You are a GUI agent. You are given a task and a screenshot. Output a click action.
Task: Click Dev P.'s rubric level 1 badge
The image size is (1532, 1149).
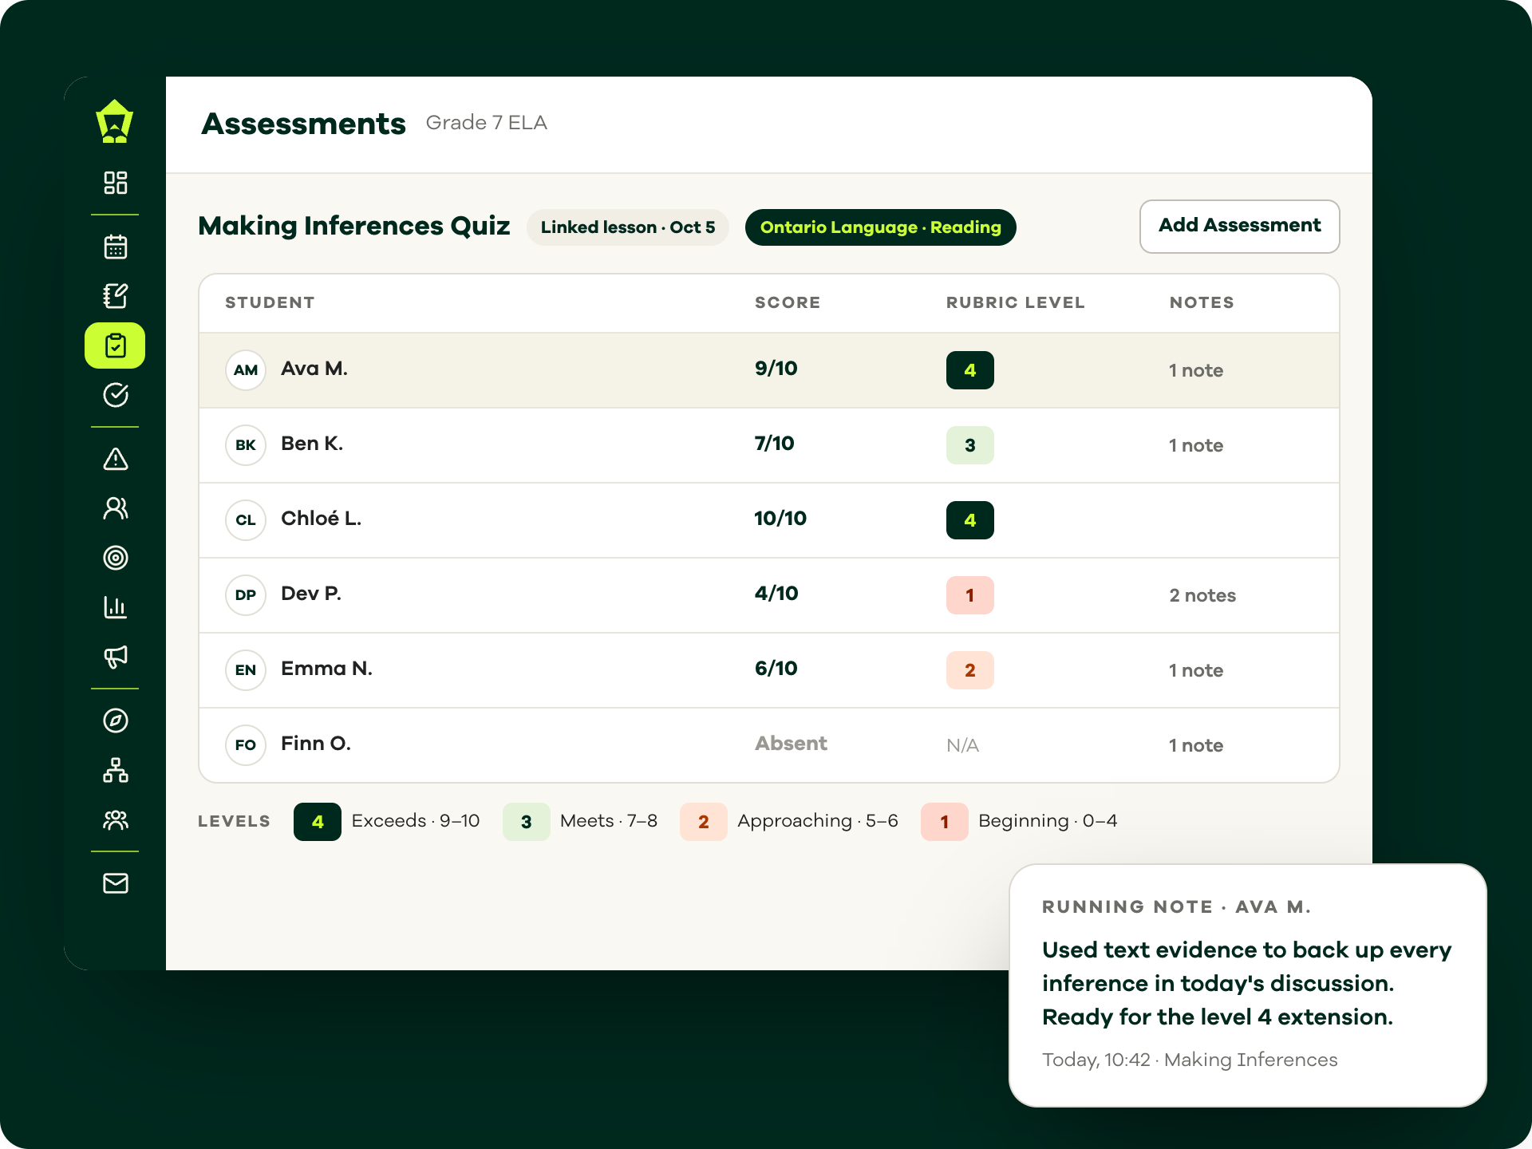click(969, 595)
